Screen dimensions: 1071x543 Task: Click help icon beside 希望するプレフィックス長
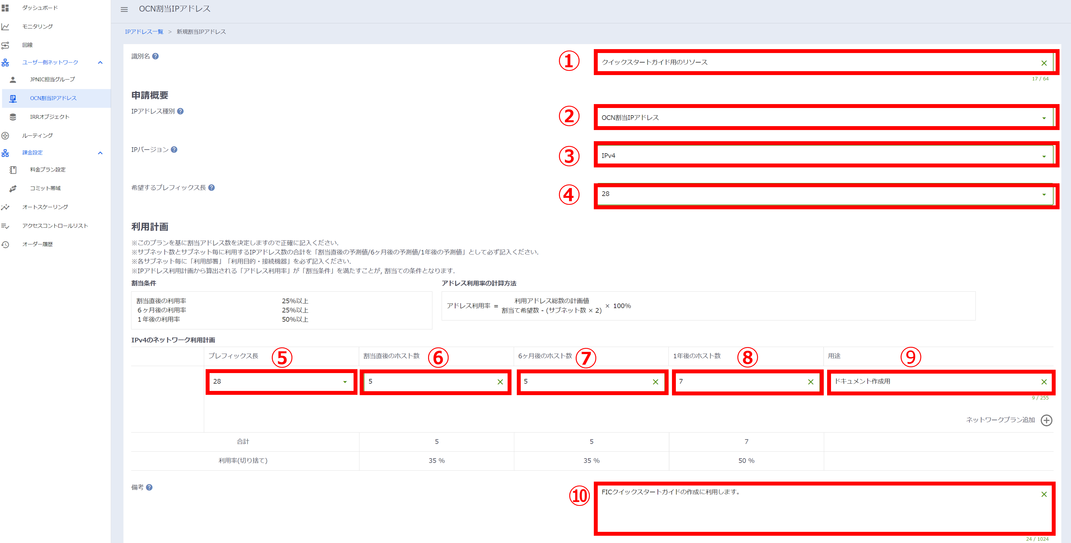[x=212, y=188]
